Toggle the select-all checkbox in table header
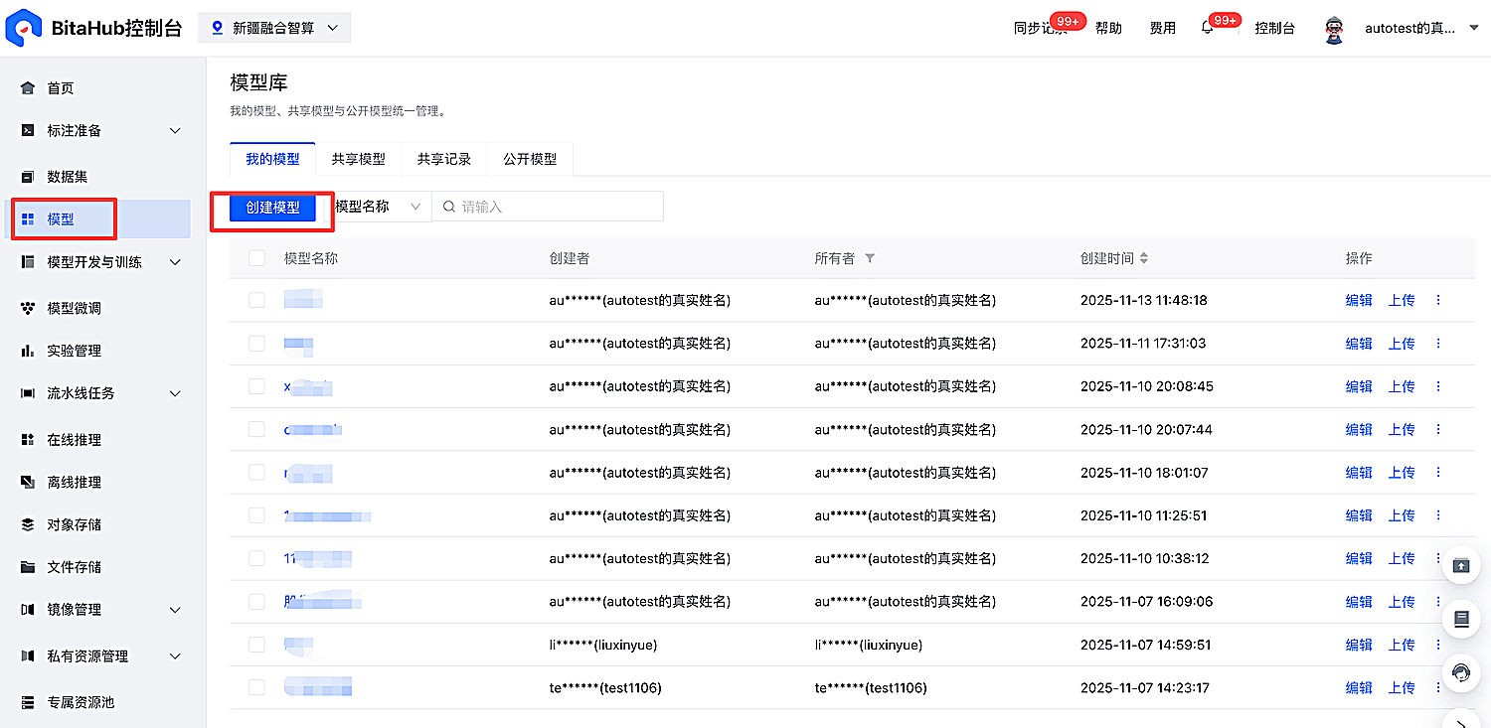1491x728 pixels. tap(257, 258)
